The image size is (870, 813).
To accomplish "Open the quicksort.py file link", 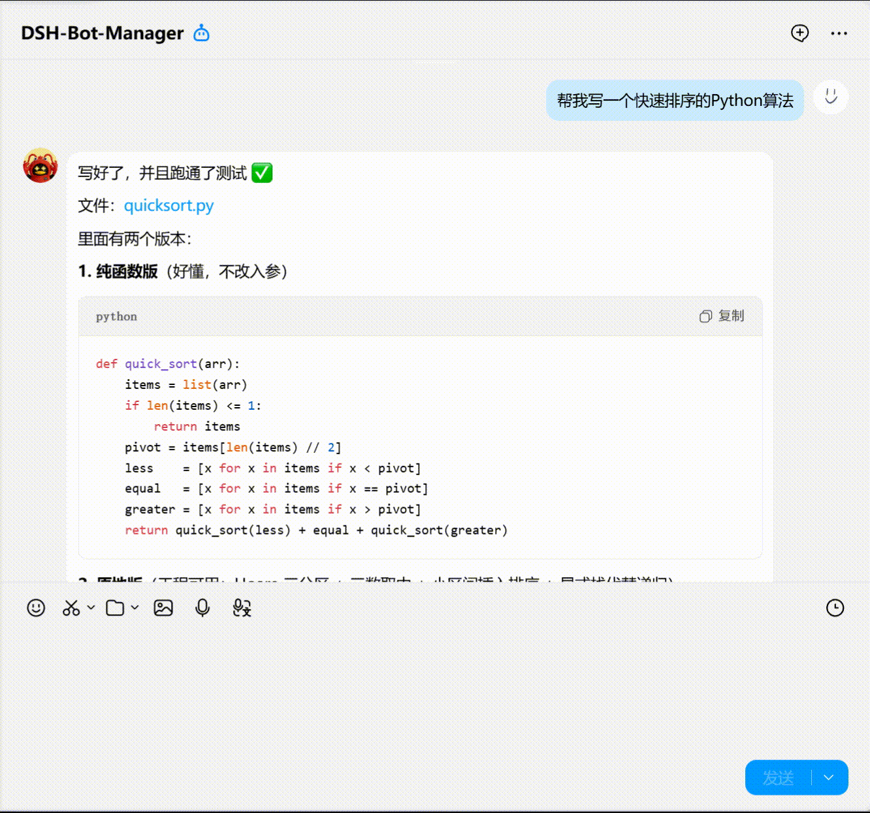I will coord(169,205).
